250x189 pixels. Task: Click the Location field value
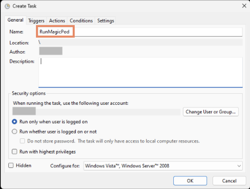click(x=140, y=42)
